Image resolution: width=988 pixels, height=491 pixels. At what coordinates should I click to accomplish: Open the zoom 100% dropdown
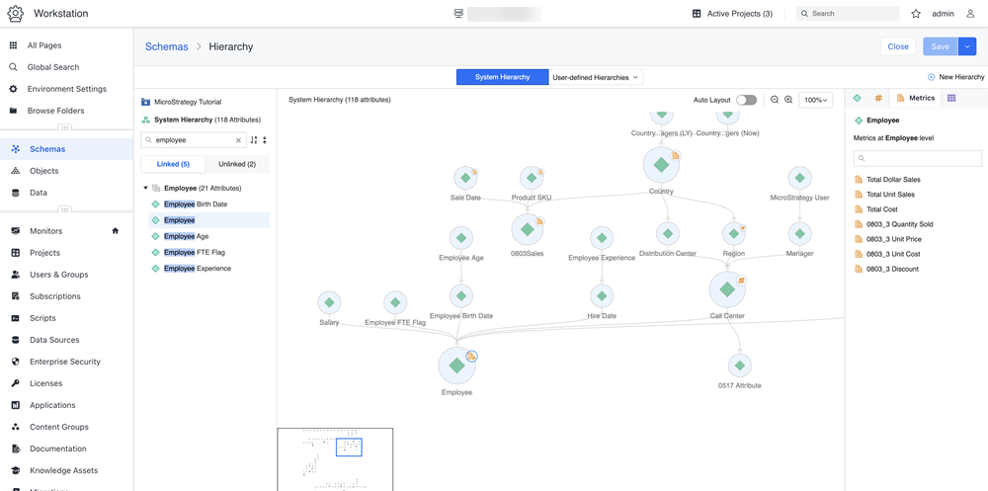click(815, 100)
